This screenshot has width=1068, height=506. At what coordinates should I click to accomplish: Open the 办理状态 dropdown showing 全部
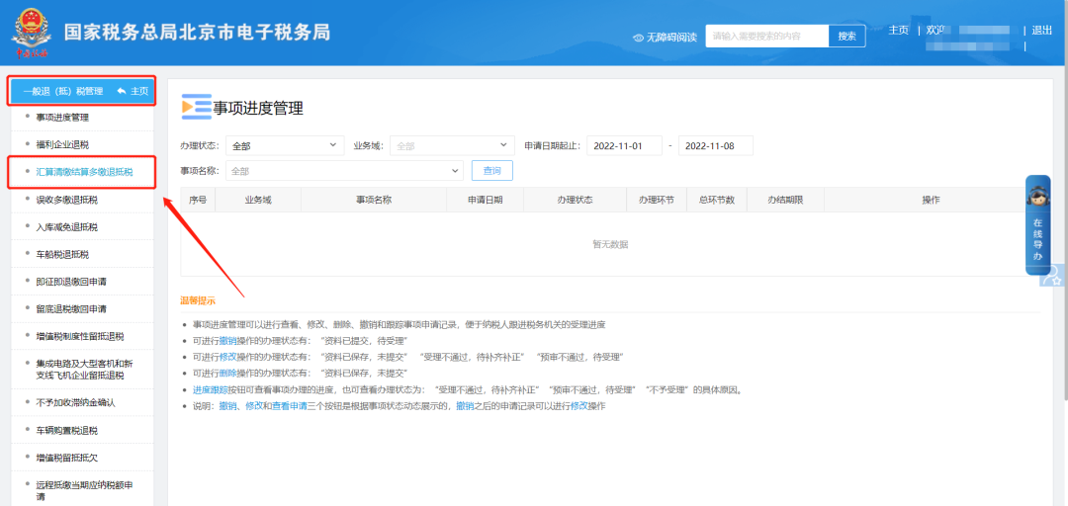[x=285, y=145]
